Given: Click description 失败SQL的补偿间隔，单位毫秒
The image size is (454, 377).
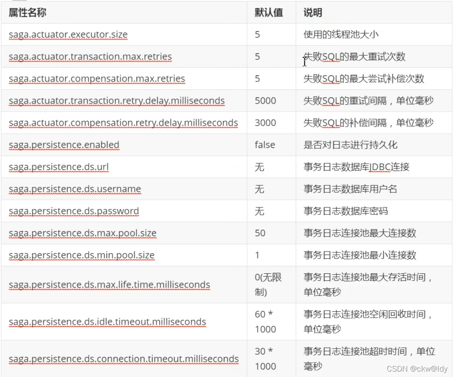Looking at the screenshot, I should click(x=368, y=123).
